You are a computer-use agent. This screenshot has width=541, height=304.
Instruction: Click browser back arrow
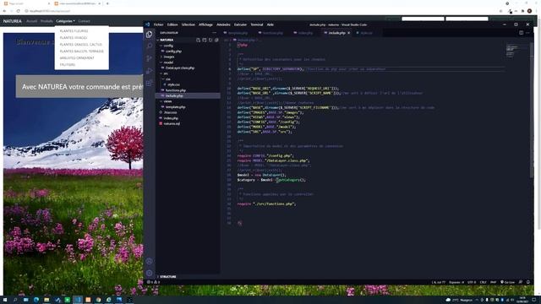4,11
